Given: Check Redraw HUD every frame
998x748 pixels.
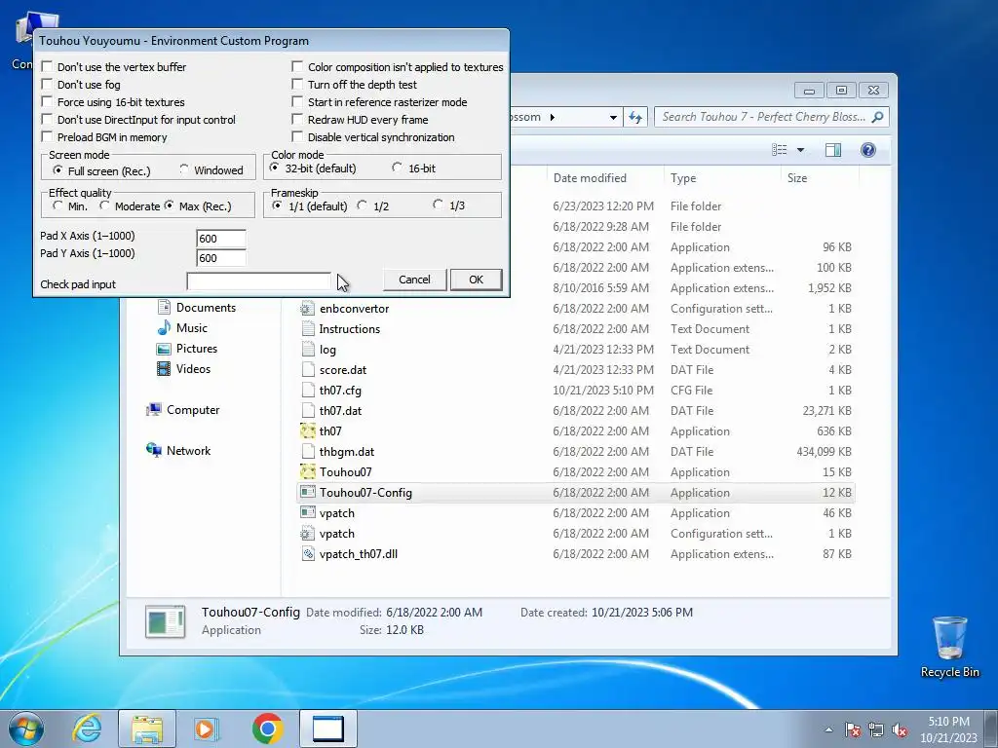Looking at the screenshot, I should (x=297, y=119).
